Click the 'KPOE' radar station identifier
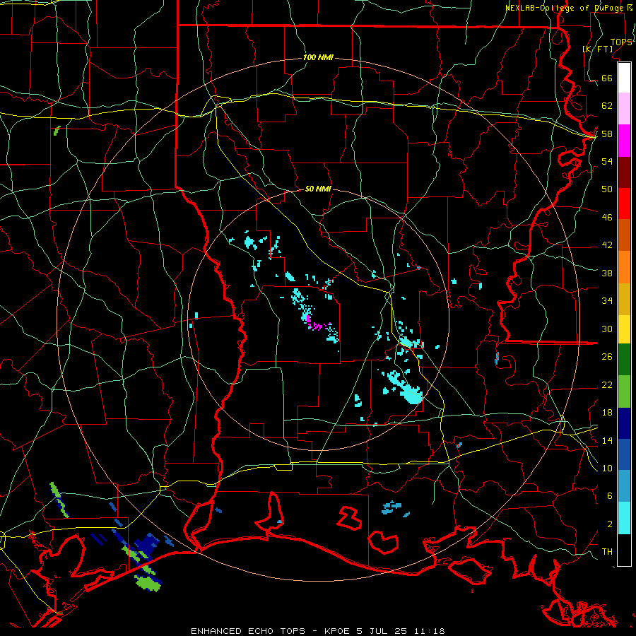This screenshot has width=636, height=636. (x=338, y=631)
